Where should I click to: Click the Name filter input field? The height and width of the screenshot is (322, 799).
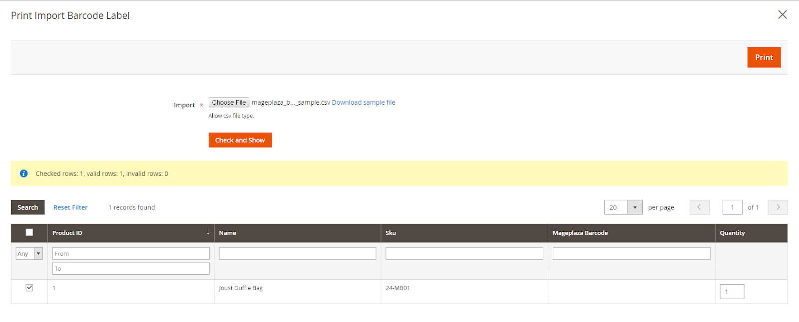[297, 254]
